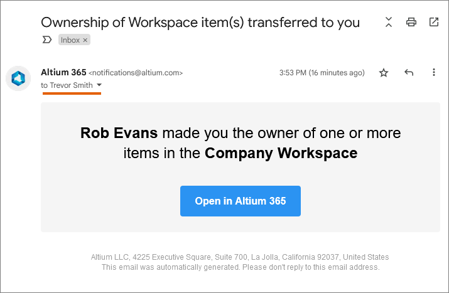
Task: Click the Open in Altium 365 button
Action: [x=241, y=201]
